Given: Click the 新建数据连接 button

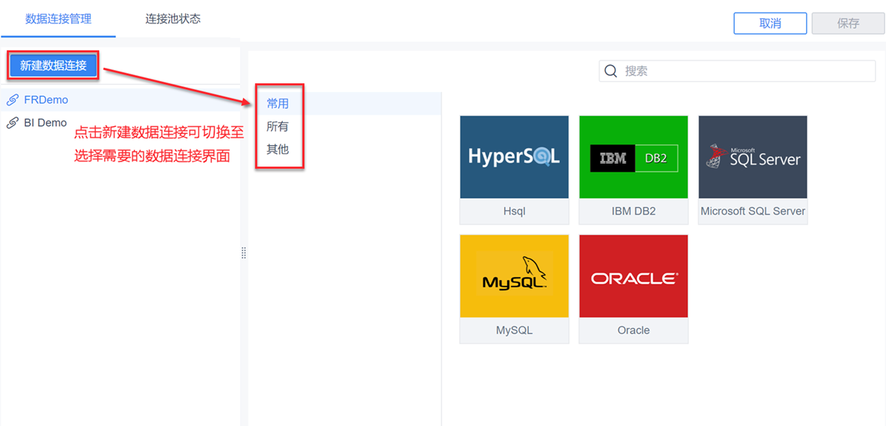Looking at the screenshot, I should coord(53,66).
